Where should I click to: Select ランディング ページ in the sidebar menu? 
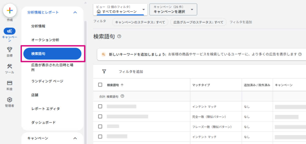pos(47,81)
